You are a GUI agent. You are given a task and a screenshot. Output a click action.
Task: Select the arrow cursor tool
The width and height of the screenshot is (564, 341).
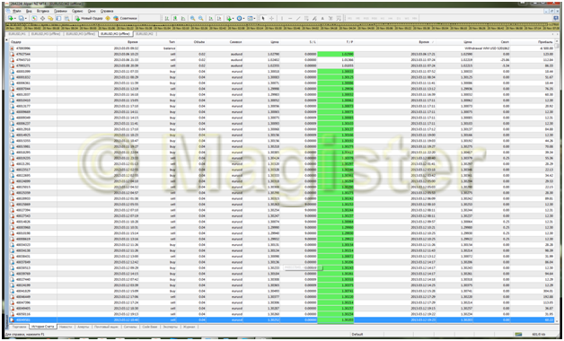pos(263,18)
